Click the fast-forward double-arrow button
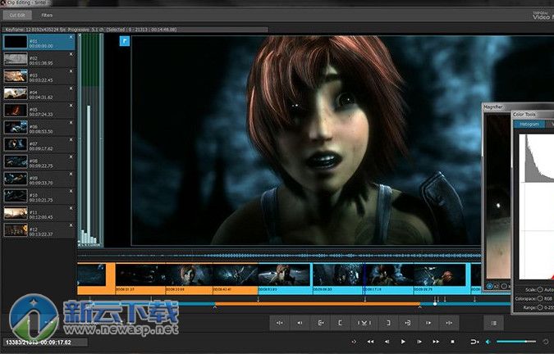Screen dimensions: 554x354 (436, 342)
